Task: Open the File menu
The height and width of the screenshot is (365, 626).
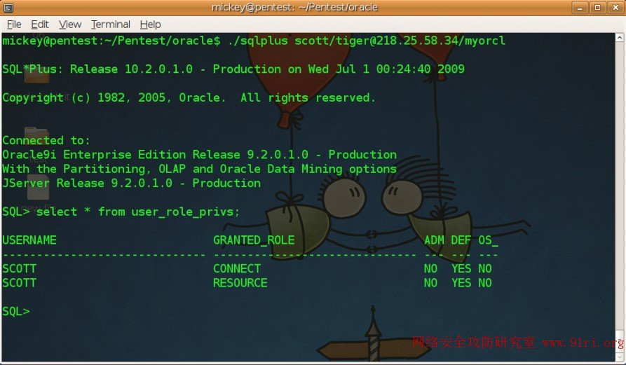Action: pyautogui.click(x=14, y=25)
